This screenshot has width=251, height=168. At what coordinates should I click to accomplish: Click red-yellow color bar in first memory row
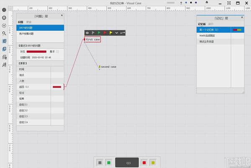[237, 30]
